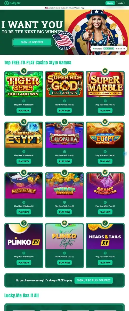Open the Undersea Treasure game thumbnail

coord(64,186)
